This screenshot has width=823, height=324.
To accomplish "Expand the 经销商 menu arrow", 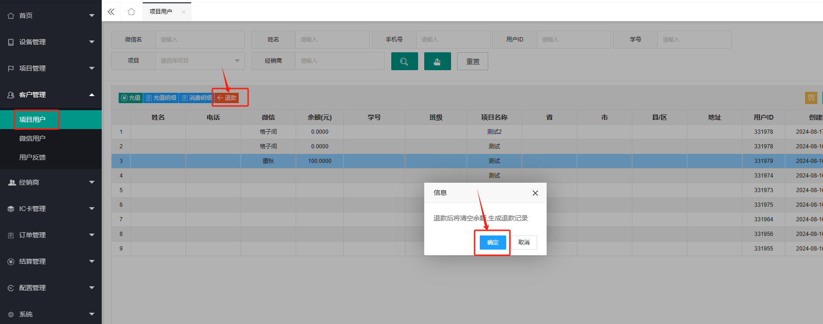I will [x=92, y=182].
